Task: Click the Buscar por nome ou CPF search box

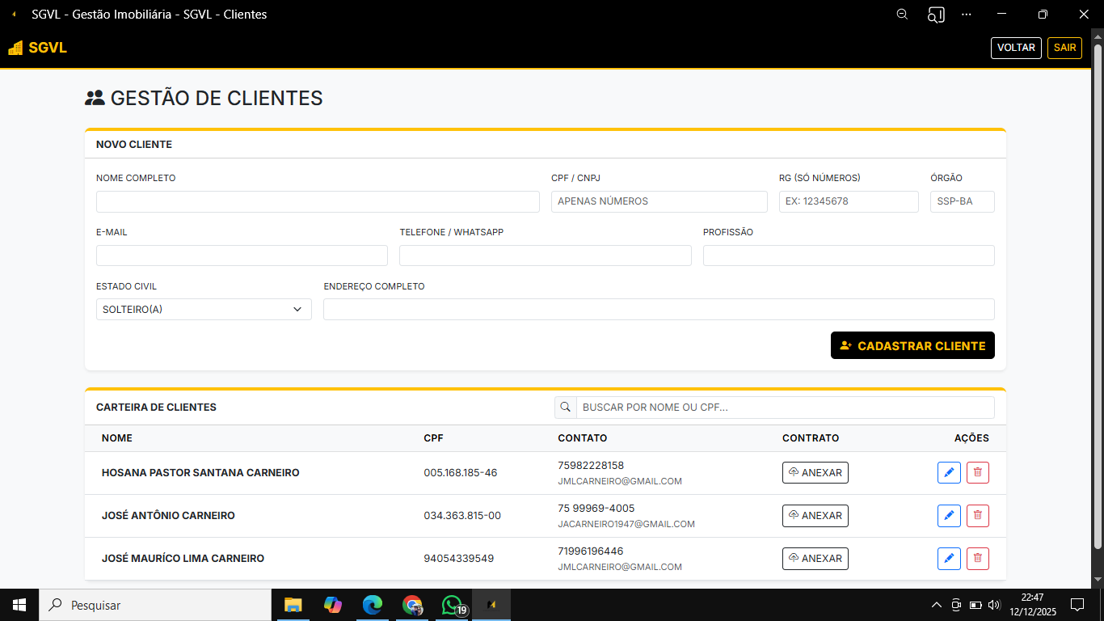Action: click(784, 408)
